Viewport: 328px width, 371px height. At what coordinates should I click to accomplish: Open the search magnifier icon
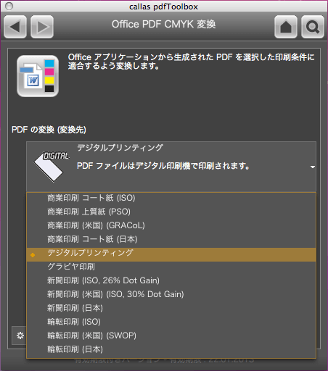tap(313, 27)
